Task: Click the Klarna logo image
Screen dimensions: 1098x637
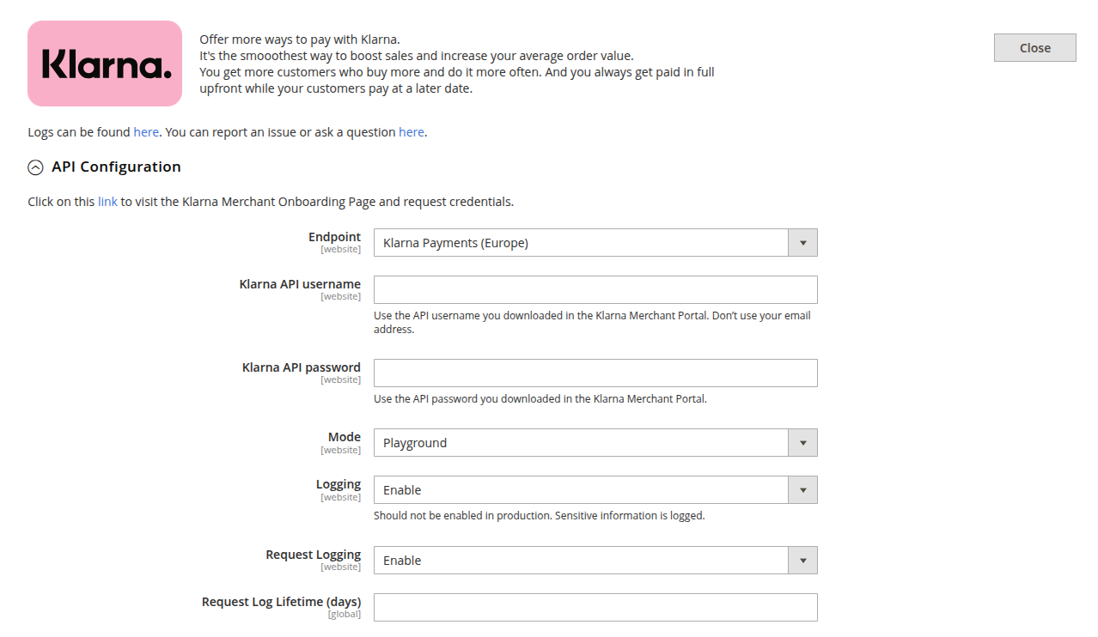Action: pos(105,64)
